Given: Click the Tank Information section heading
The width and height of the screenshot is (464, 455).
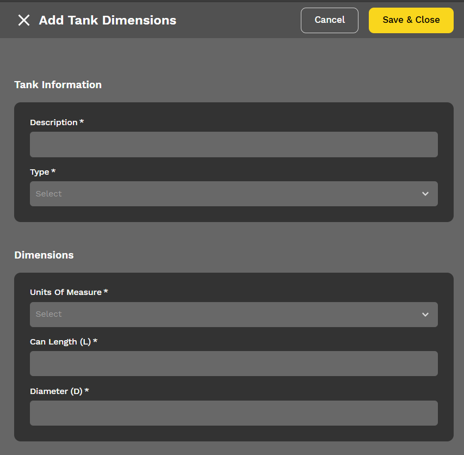Looking at the screenshot, I should pos(58,84).
